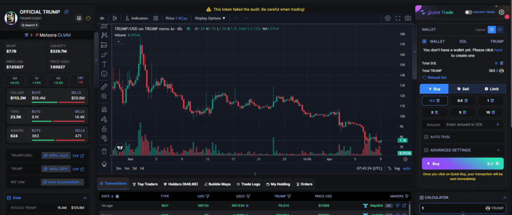Select the brush drawing tool
Viewport: 512px width, 215px height.
104,54
